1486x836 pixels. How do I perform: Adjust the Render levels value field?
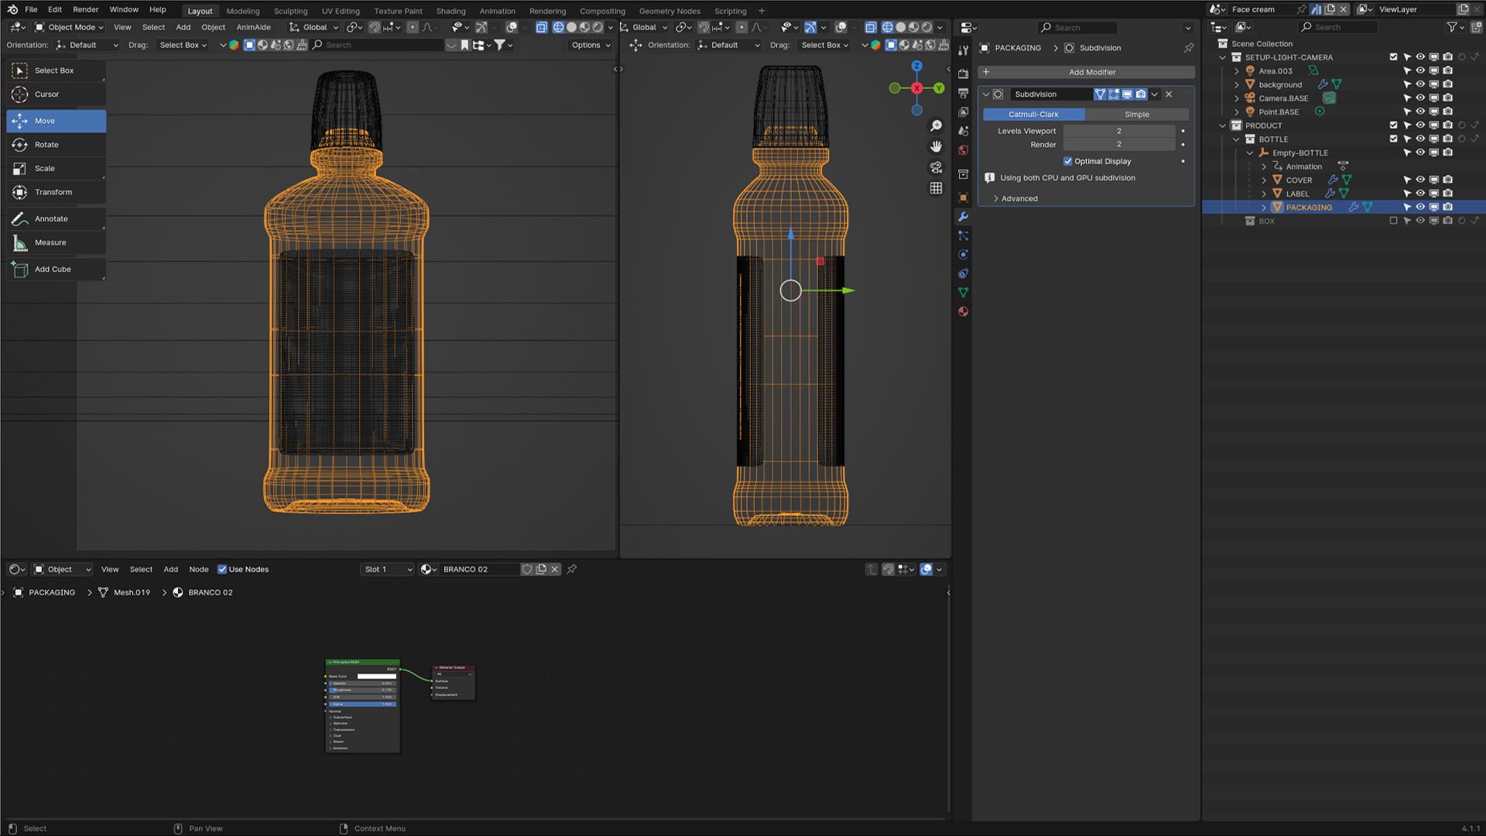pos(1118,145)
